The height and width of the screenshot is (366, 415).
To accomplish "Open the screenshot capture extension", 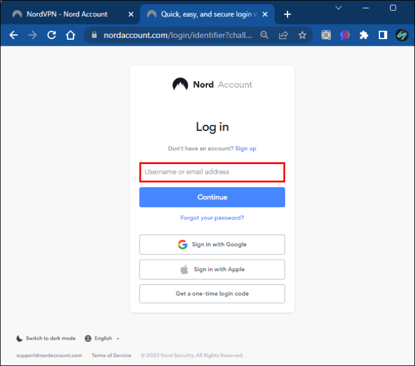I will click(x=326, y=35).
